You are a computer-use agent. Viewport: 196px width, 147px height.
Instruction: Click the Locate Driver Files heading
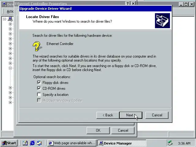43,17
